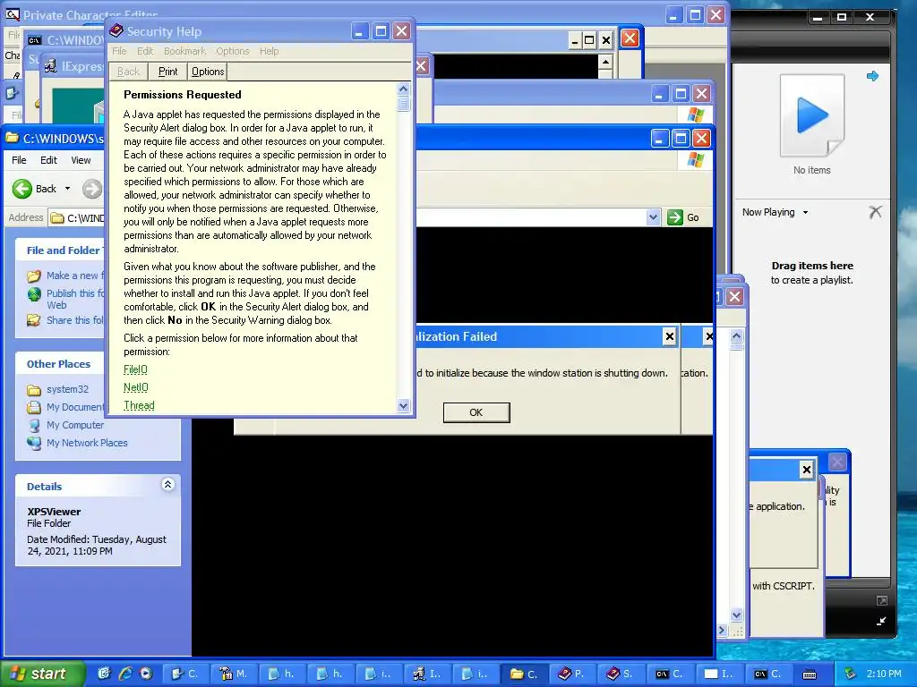Image resolution: width=917 pixels, height=687 pixels.
Task: Click OK in Initialization Failed dialog
Action: [476, 412]
